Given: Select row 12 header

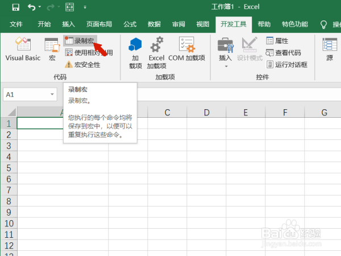Looking at the screenshot, I should [9, 246].
